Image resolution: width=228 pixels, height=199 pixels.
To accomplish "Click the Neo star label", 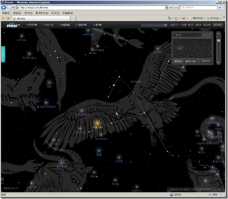I will 49,87.
